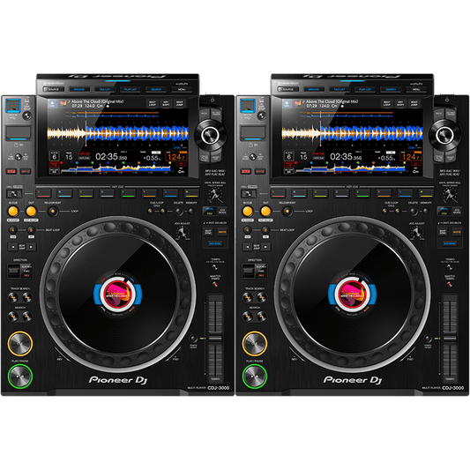470x470 pixels.
Task: Trigger red Hot Cue A pad on right CDJ
Action: tap(279, 193)
